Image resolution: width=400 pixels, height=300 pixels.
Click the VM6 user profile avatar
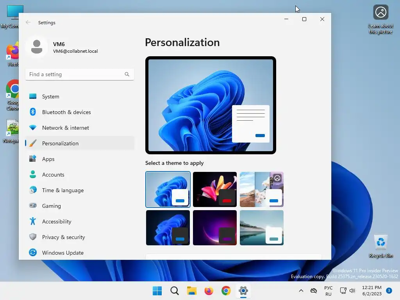click(37, 47)
